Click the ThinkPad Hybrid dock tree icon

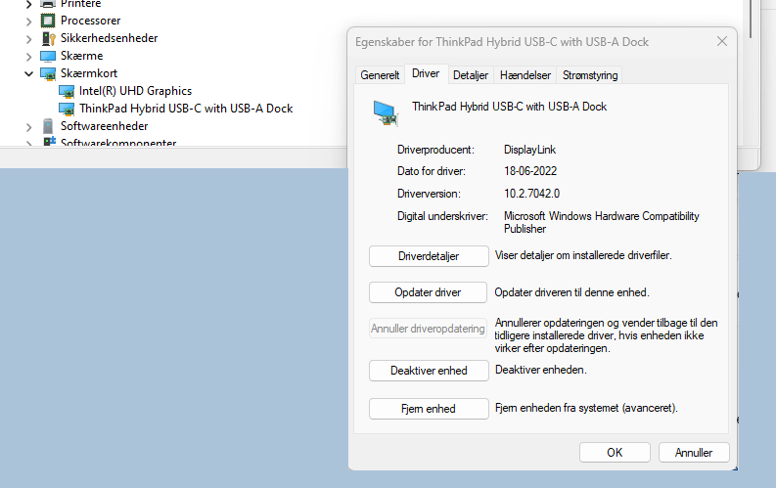click(67, 109)
